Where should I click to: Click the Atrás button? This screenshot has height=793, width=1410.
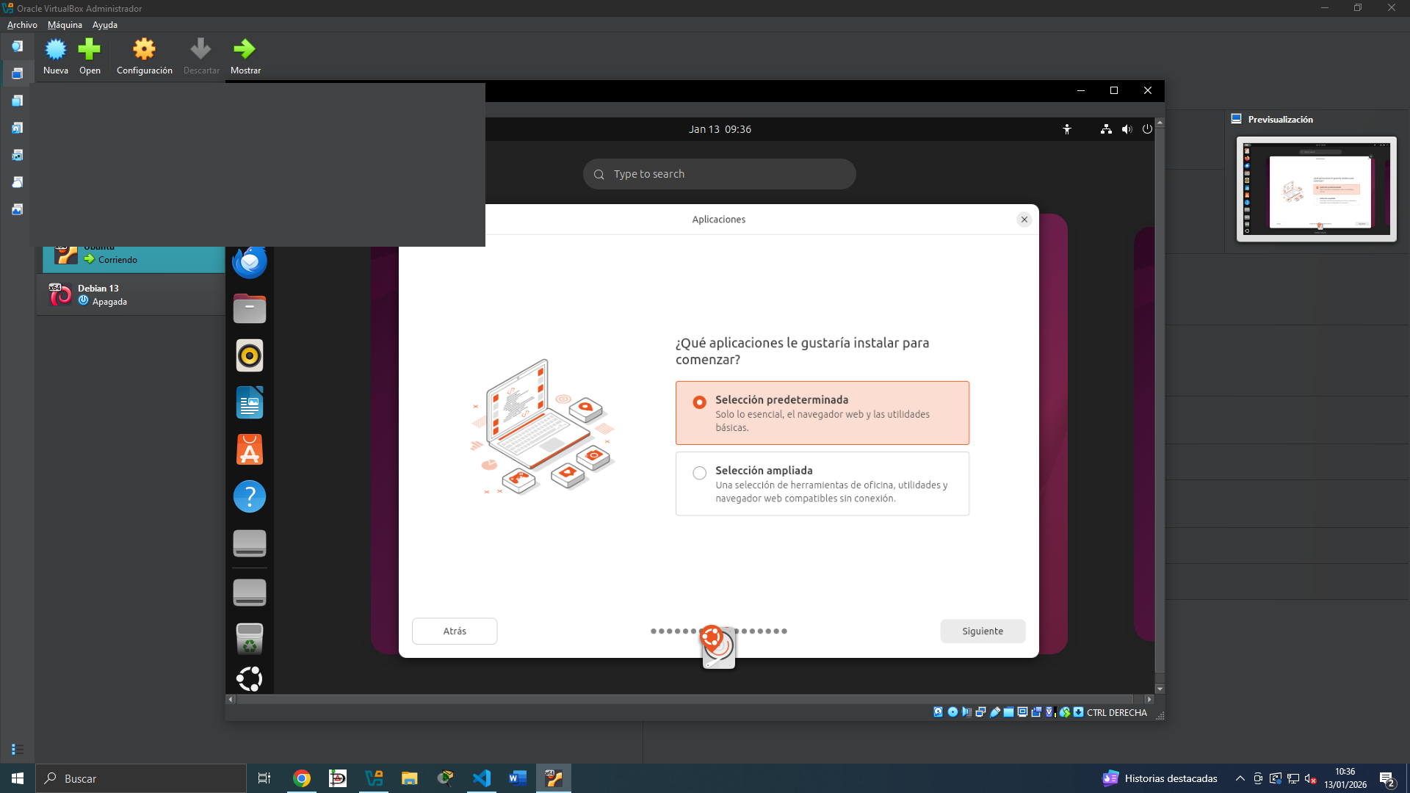455,631
